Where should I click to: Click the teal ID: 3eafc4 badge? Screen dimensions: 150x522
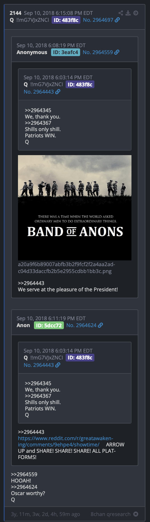point(66,52)
